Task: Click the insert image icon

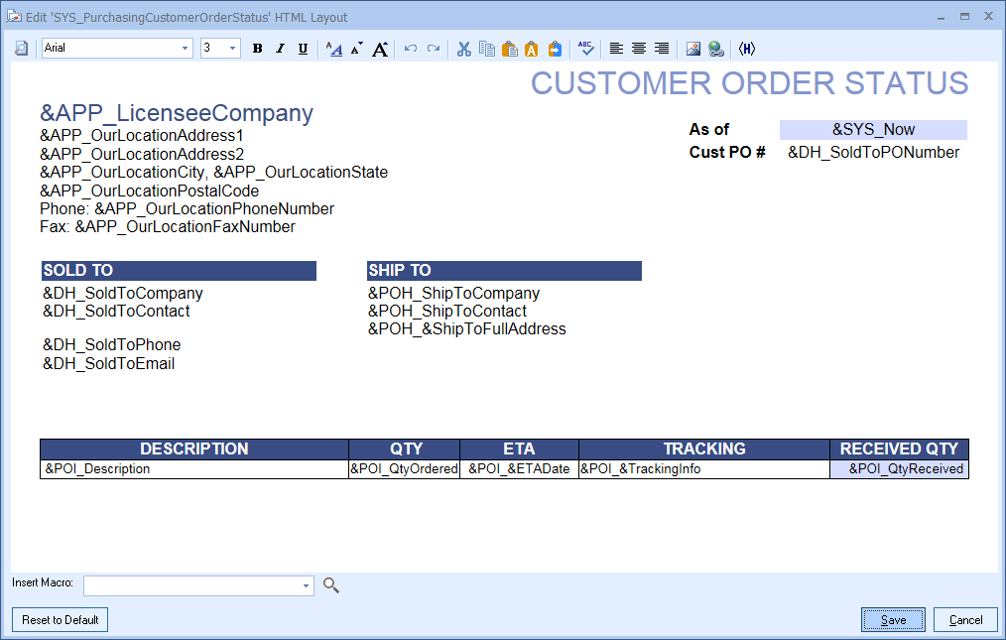Action: (x=693, y=49)
